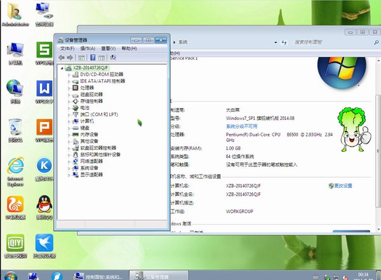The image size is (381, 280).
Task: Select the 网络 desktop icon
Action: coord(15,91)
